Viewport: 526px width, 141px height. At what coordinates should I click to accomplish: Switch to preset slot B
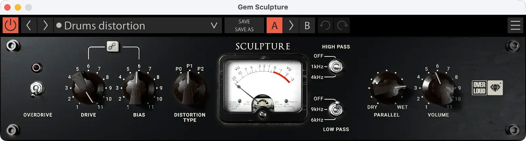(x=307, y=25)
